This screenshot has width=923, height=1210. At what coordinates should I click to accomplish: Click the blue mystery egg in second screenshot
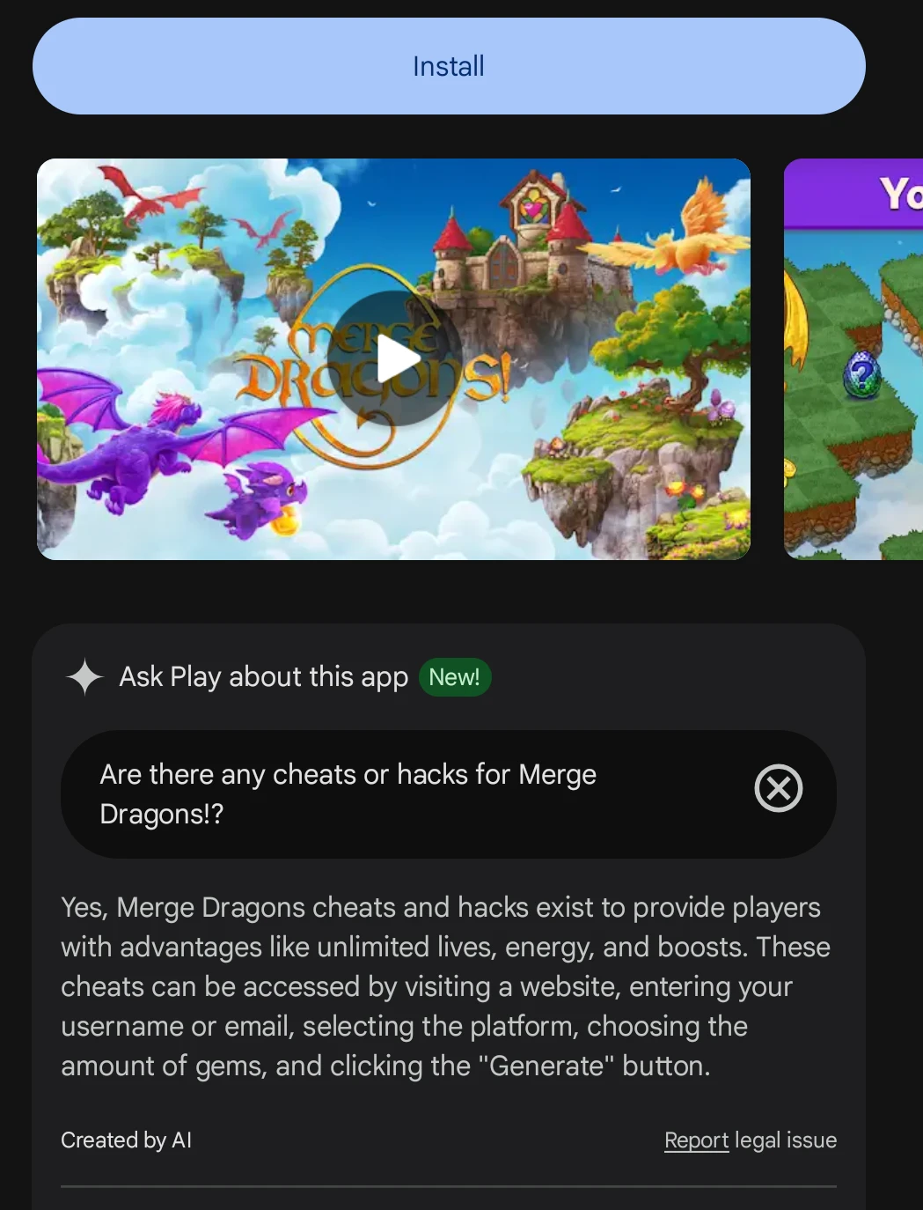click(x=862, y=374)
